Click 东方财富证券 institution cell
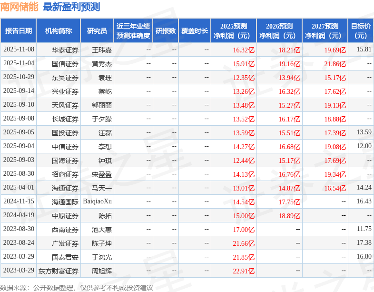This screenshot has height=292, width=374. pyautogui.click(x=59, y=271)
